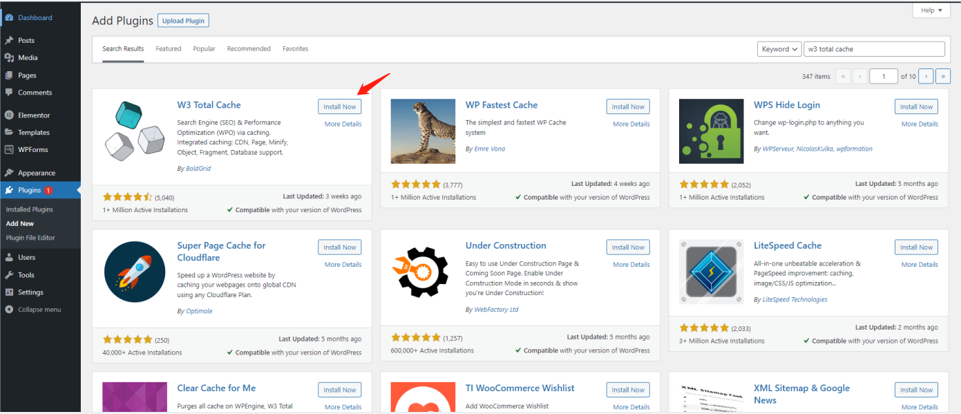Click the W3 Total Cache plugin title

(x=209, y=105)
